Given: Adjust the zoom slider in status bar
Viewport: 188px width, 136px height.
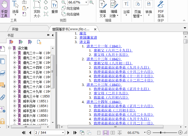Looking at the screenshot, I should coord(161,133).
